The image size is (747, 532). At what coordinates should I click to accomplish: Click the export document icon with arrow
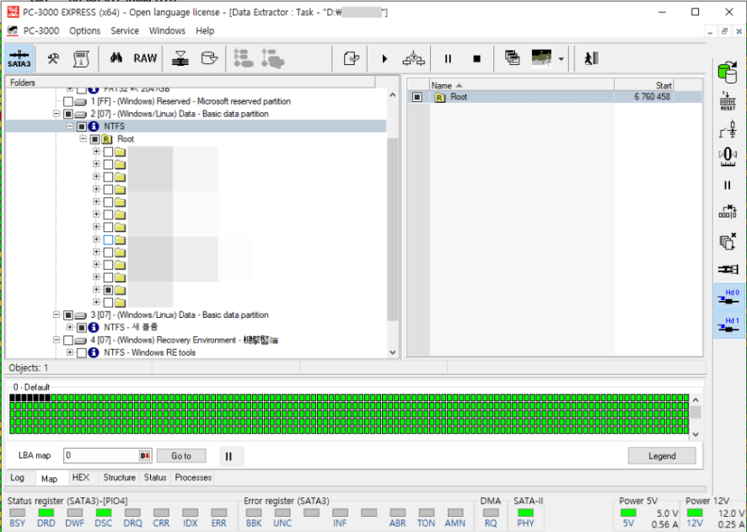(351, 58)
